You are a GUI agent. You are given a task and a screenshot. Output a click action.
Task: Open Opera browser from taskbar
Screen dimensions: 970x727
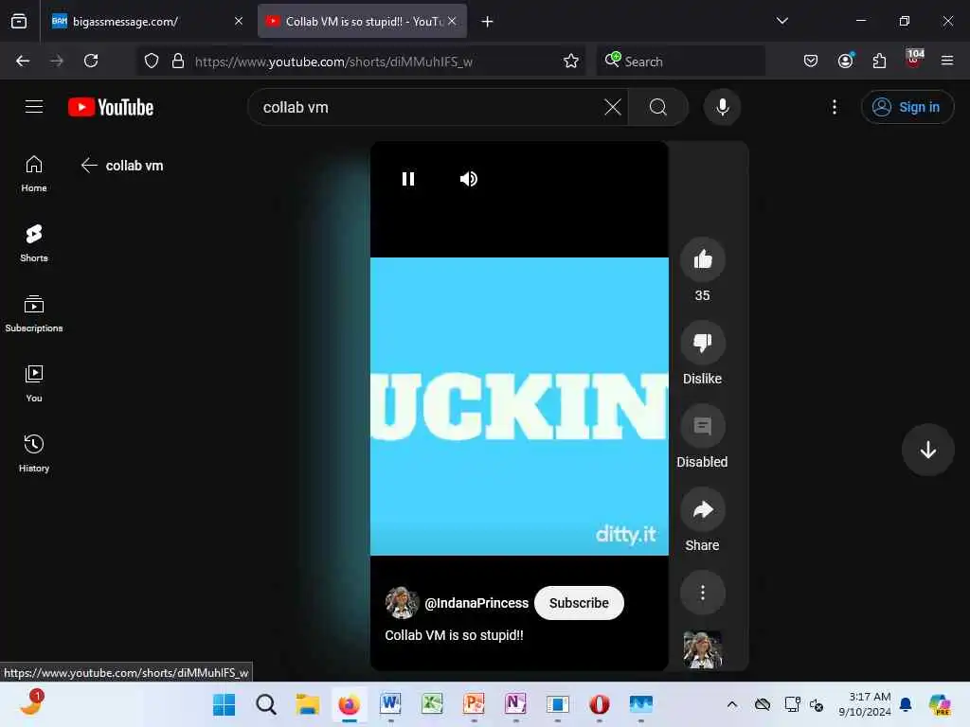point(599,704)
